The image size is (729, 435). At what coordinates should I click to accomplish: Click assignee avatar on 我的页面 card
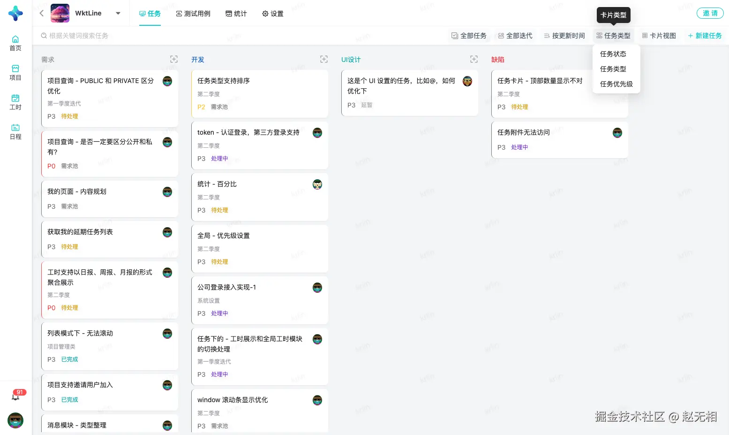click(x=167, y=192)
